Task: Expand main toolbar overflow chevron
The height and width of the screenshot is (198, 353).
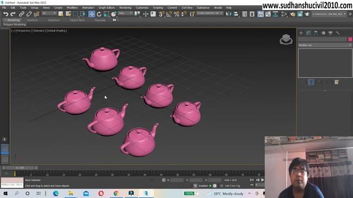Action: [x=350, y=14]
